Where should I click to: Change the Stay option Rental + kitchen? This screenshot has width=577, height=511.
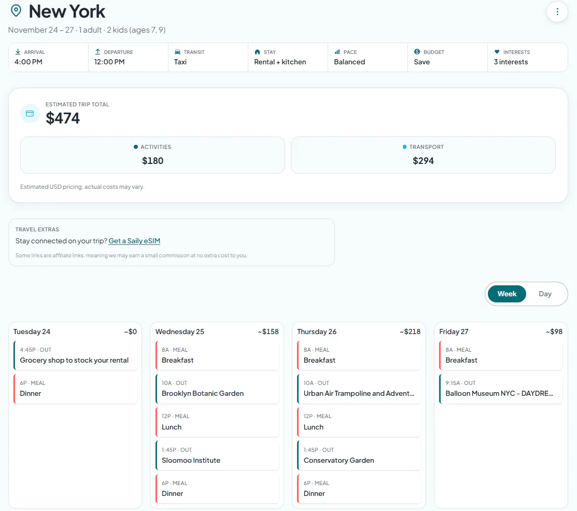(x=288, y=58)
